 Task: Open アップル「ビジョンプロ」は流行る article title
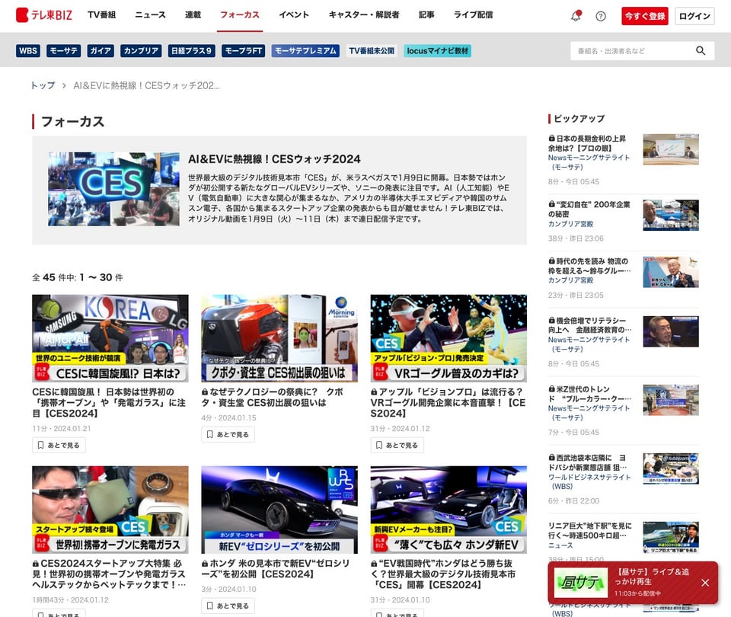click(x=448, y=402)
